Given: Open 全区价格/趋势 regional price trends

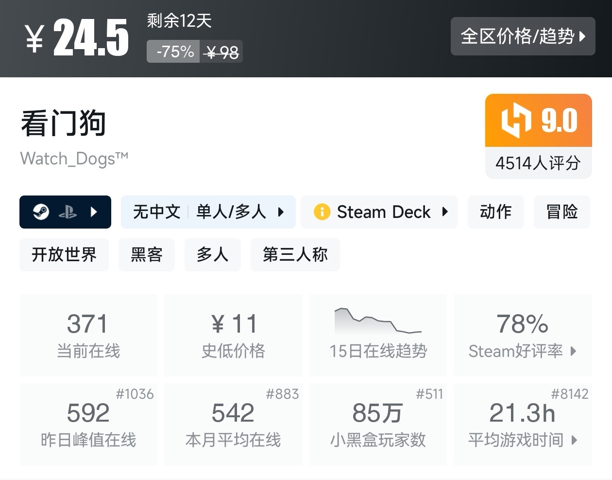Looking at the screenshot, I should tap(523, 36).
